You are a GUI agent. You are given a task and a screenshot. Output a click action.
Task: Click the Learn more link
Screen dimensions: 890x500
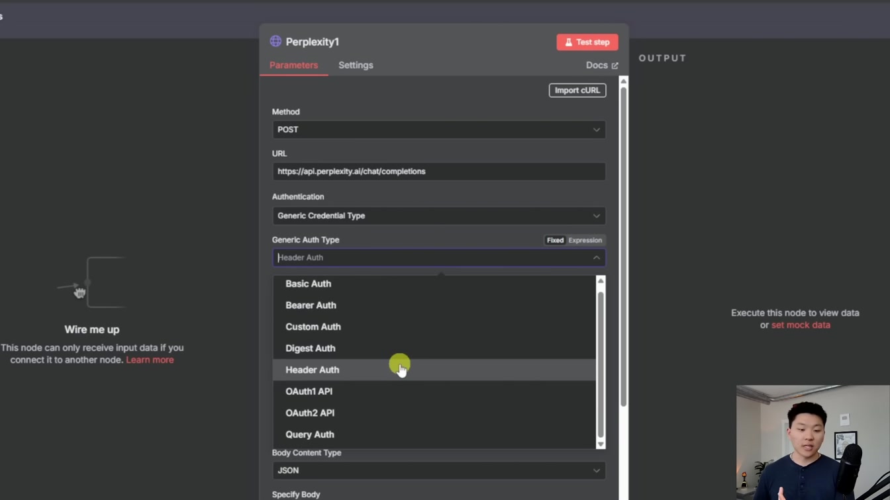150,360
